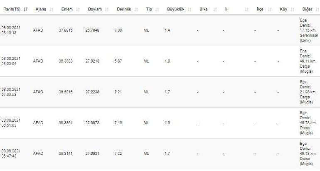Sort by Ajans using its sort icon

point(51,9)
